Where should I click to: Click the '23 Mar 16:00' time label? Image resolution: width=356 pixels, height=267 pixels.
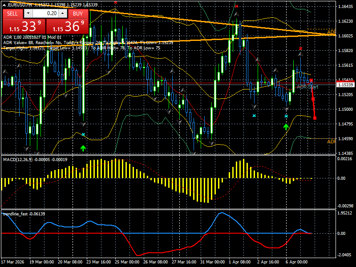[98, 262]
